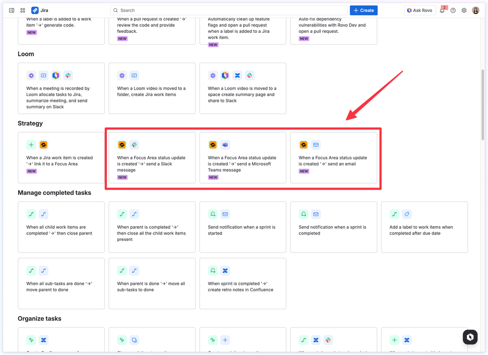
Task: Open 'Focus Area status update send a Slack message' card
Action: (152, 158)
